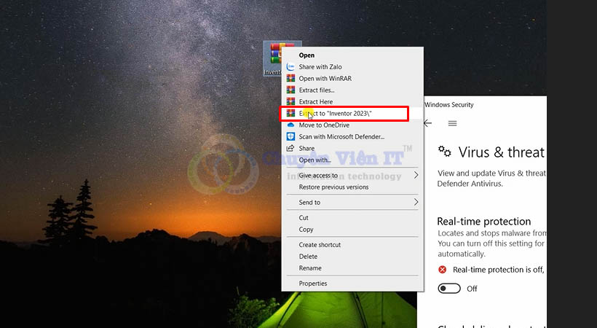Choose Properties from the context menu
The width and height of the screenshot is (597, 328).
tap(313, 284)
